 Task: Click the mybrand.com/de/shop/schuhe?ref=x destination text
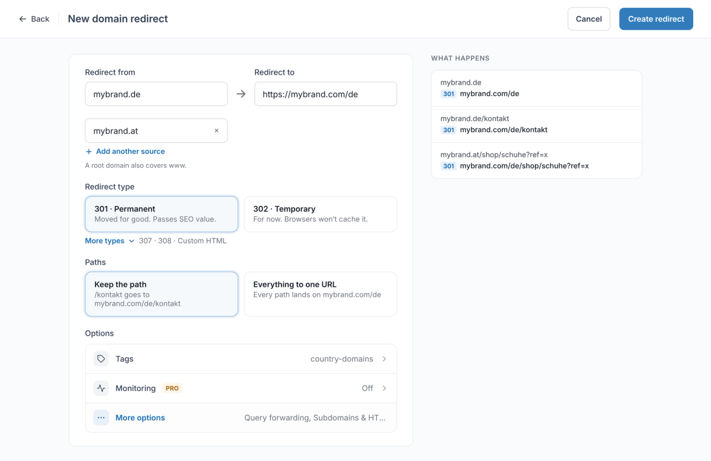tap(524, 166)
